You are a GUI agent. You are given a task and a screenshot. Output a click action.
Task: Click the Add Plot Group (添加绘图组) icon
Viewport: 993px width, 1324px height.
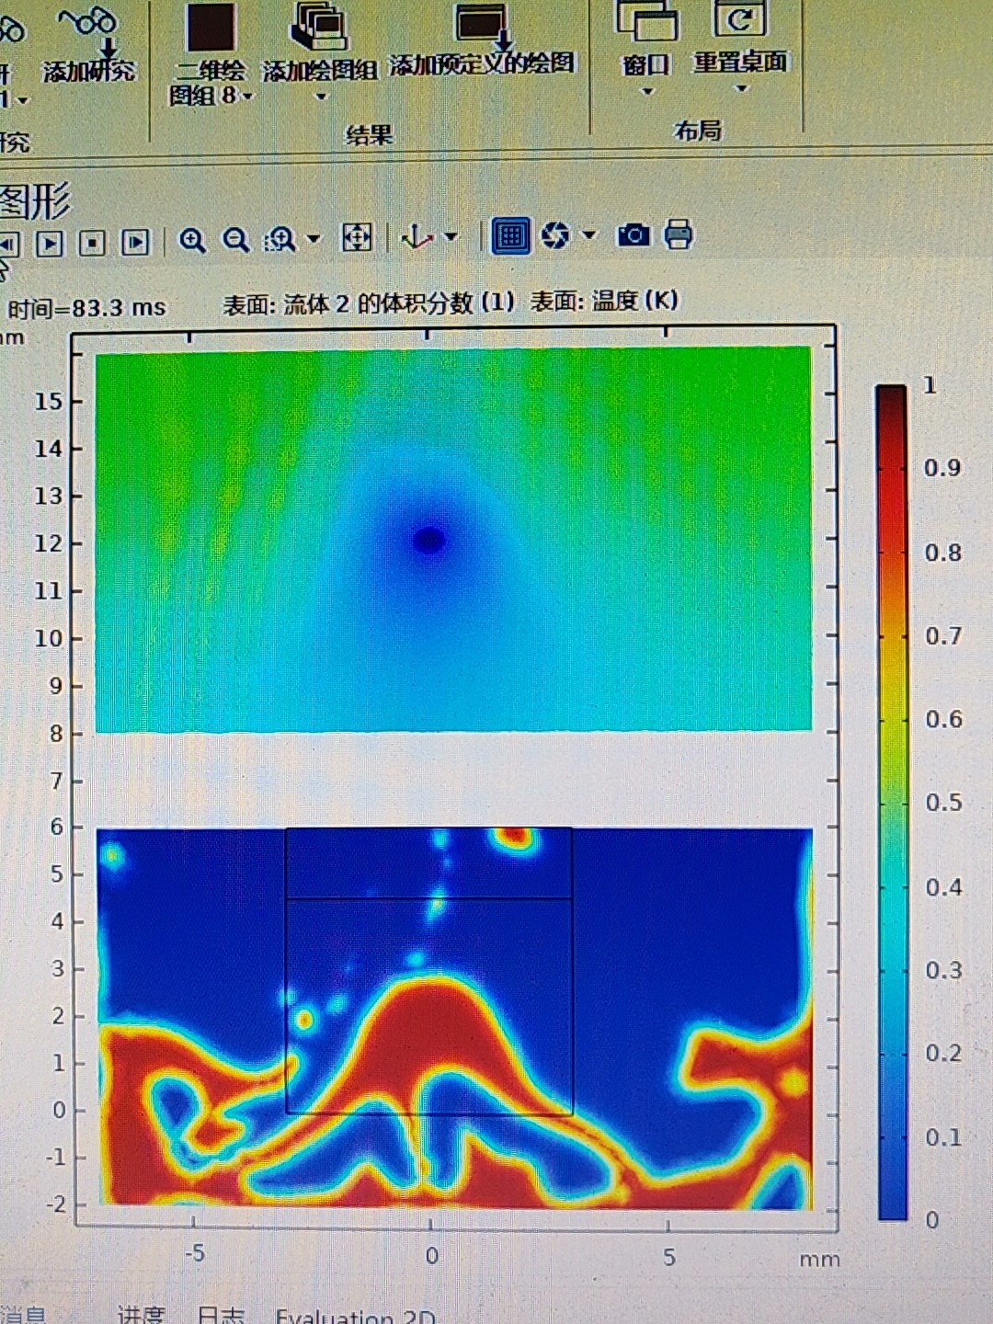tap(319, 26)
